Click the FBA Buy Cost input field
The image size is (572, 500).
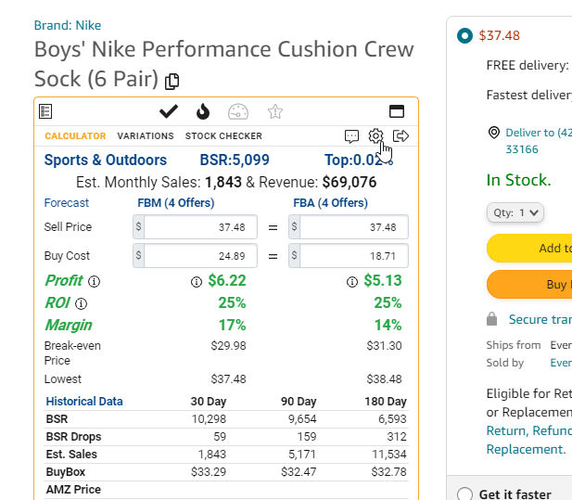pos(354,255)
